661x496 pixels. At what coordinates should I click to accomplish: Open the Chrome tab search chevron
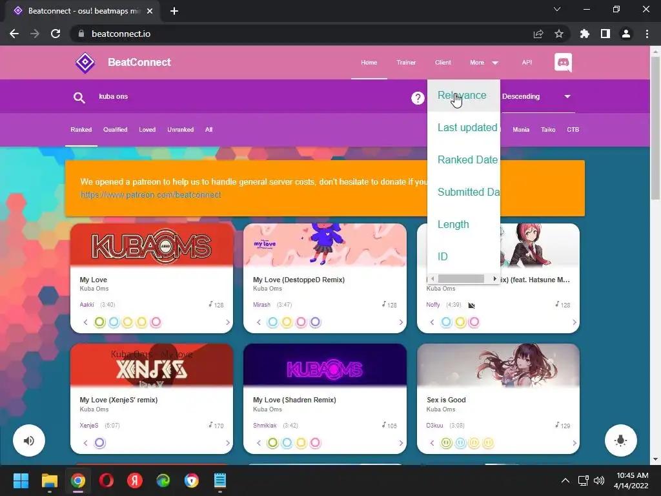[557, 9]
